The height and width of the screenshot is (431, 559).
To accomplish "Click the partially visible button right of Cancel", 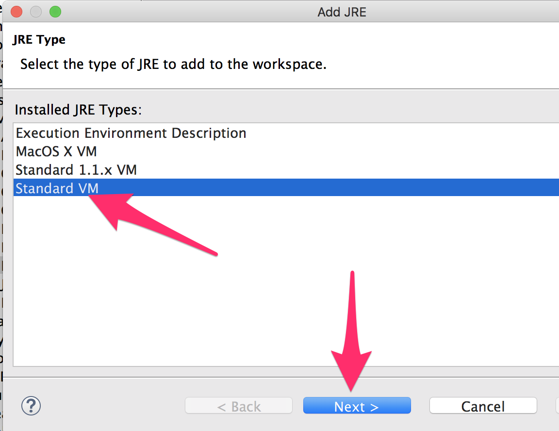I will (x=557, y=406).
